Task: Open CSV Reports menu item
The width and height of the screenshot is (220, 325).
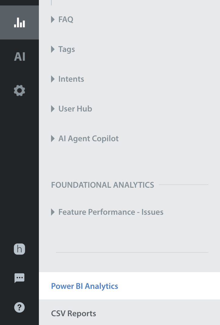Action: (74, 313)
